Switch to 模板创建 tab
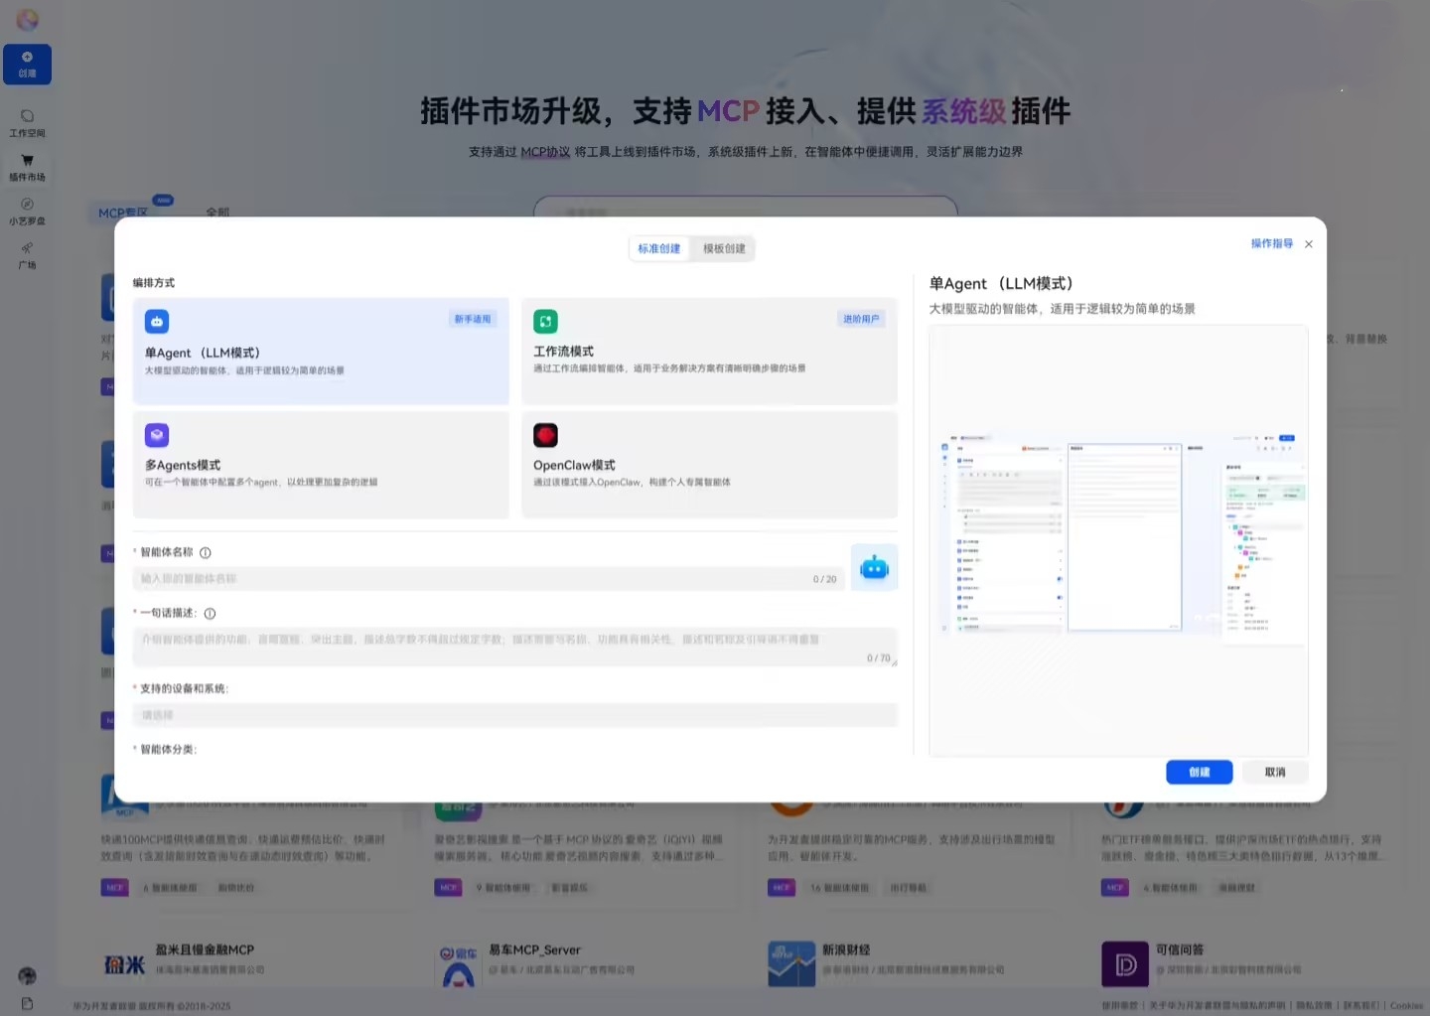1430x1016 pixels. (724, 248)
